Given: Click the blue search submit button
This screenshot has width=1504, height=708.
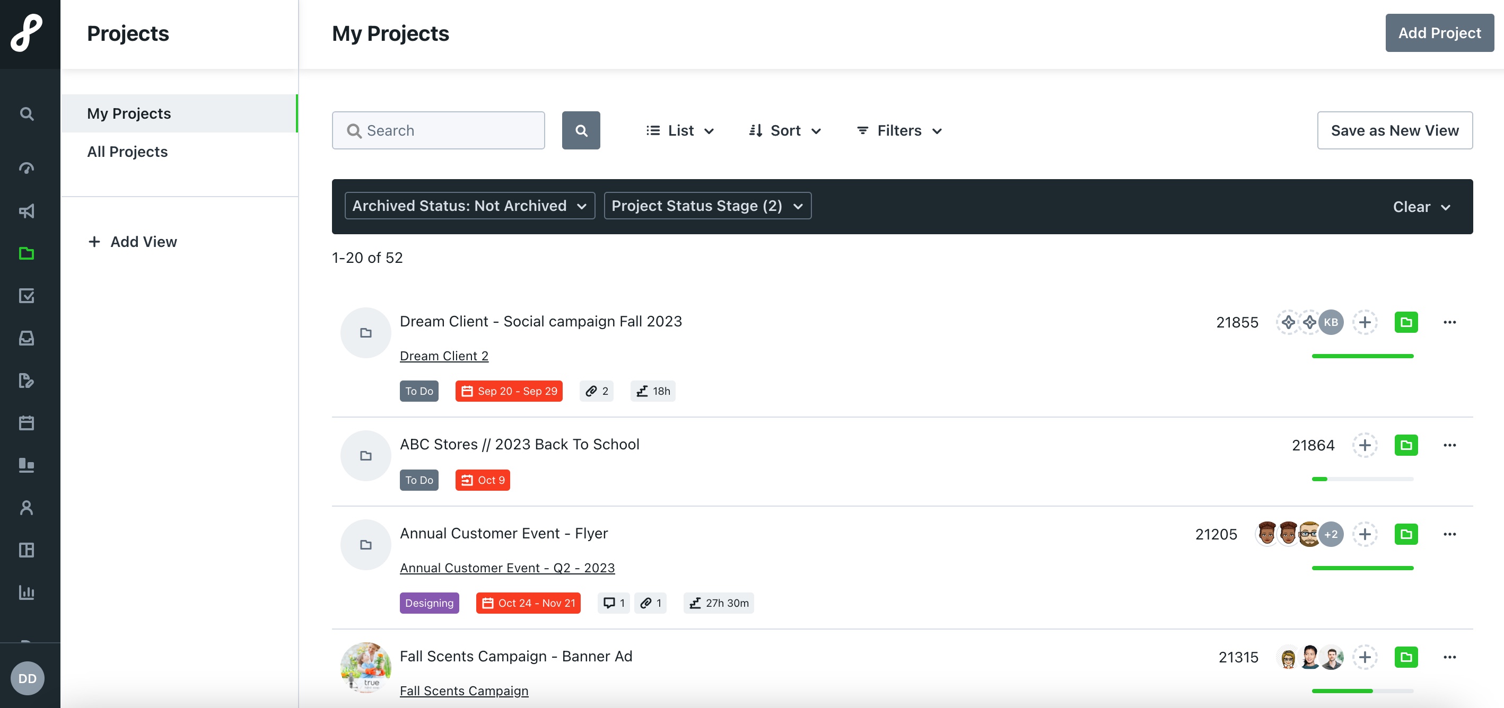Looking at the screenshot, I should (581, 130).
